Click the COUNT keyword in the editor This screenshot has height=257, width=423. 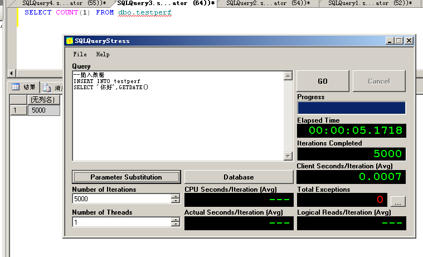(67, 12)
